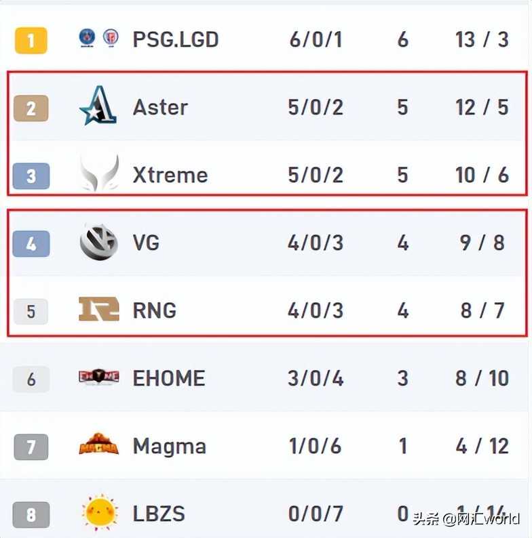Click the VG shield logo
Screen dimensions: 532x538
(99, 241)
